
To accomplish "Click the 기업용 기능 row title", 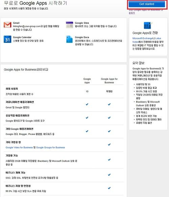I will pos(11,156).
